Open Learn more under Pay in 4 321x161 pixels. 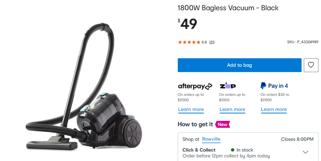tap(274, 109)
